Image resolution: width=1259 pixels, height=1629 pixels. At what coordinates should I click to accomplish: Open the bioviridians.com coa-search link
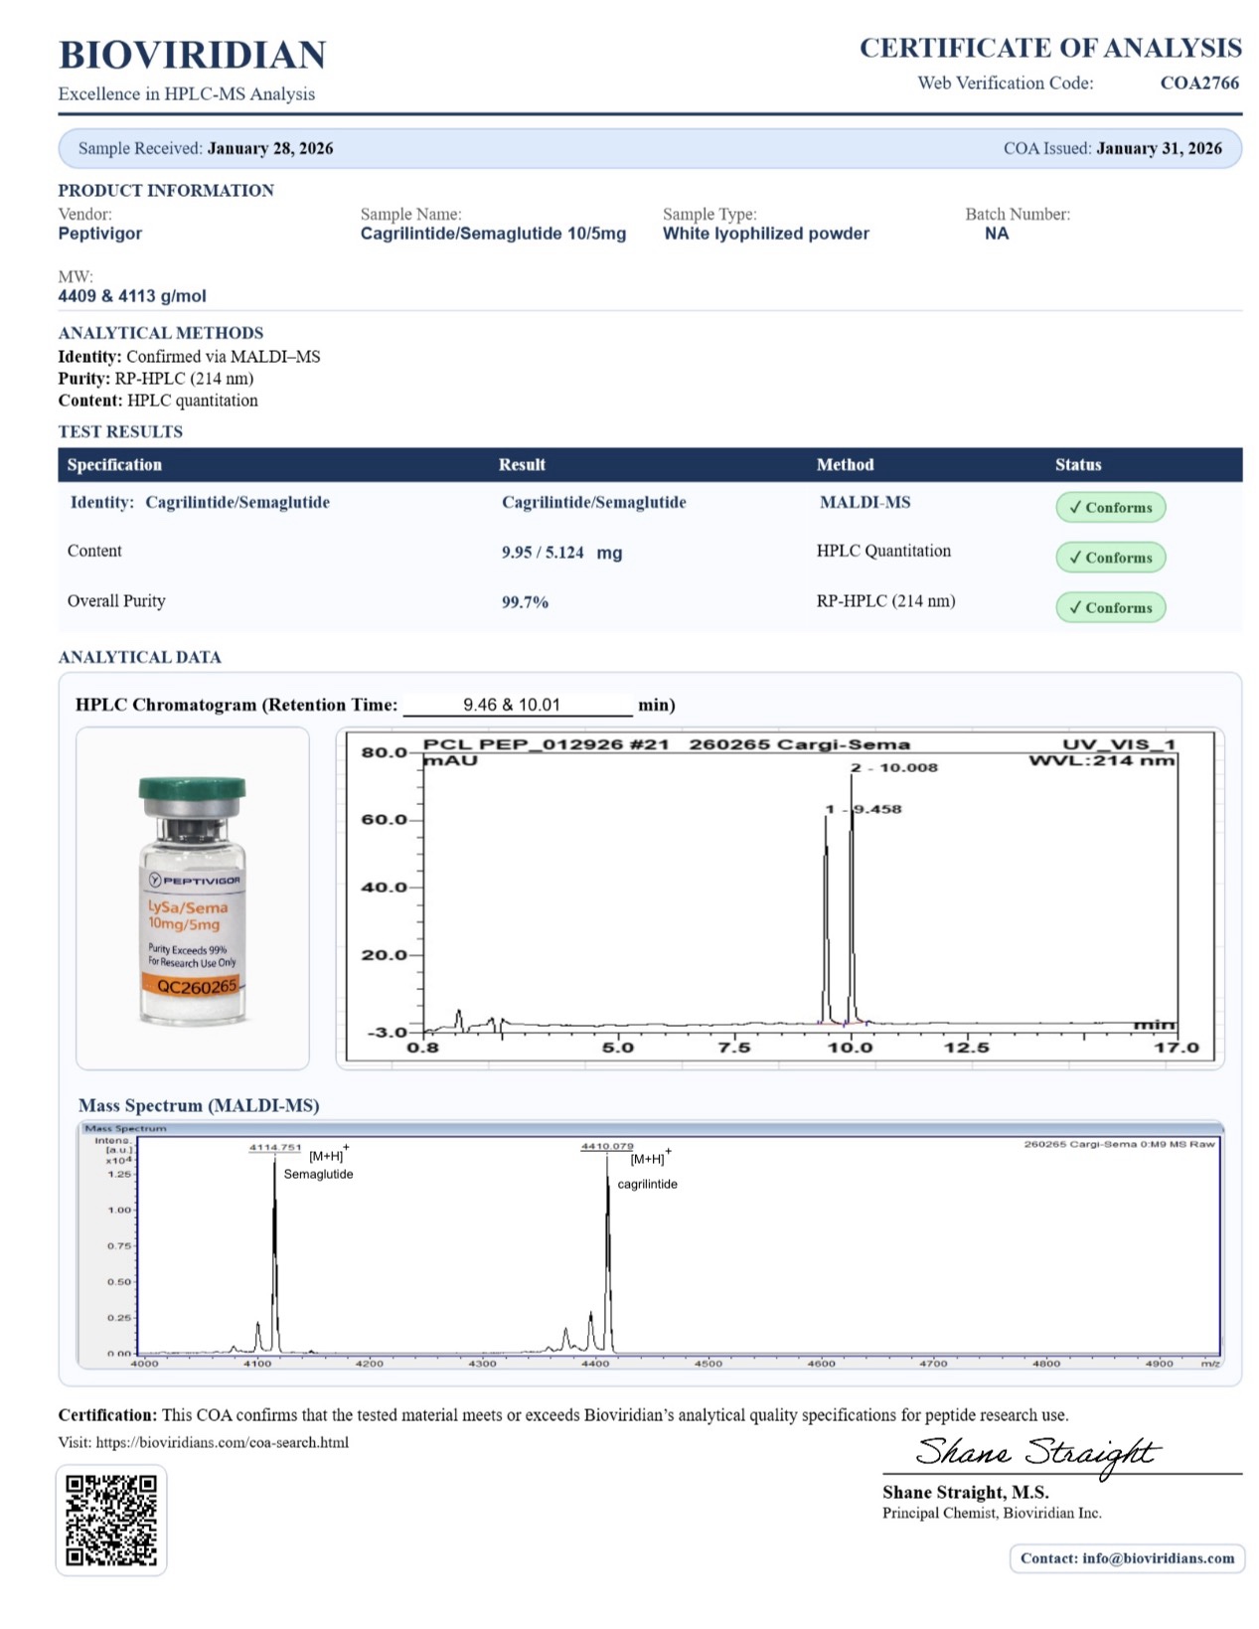(x=222, y=1442)
